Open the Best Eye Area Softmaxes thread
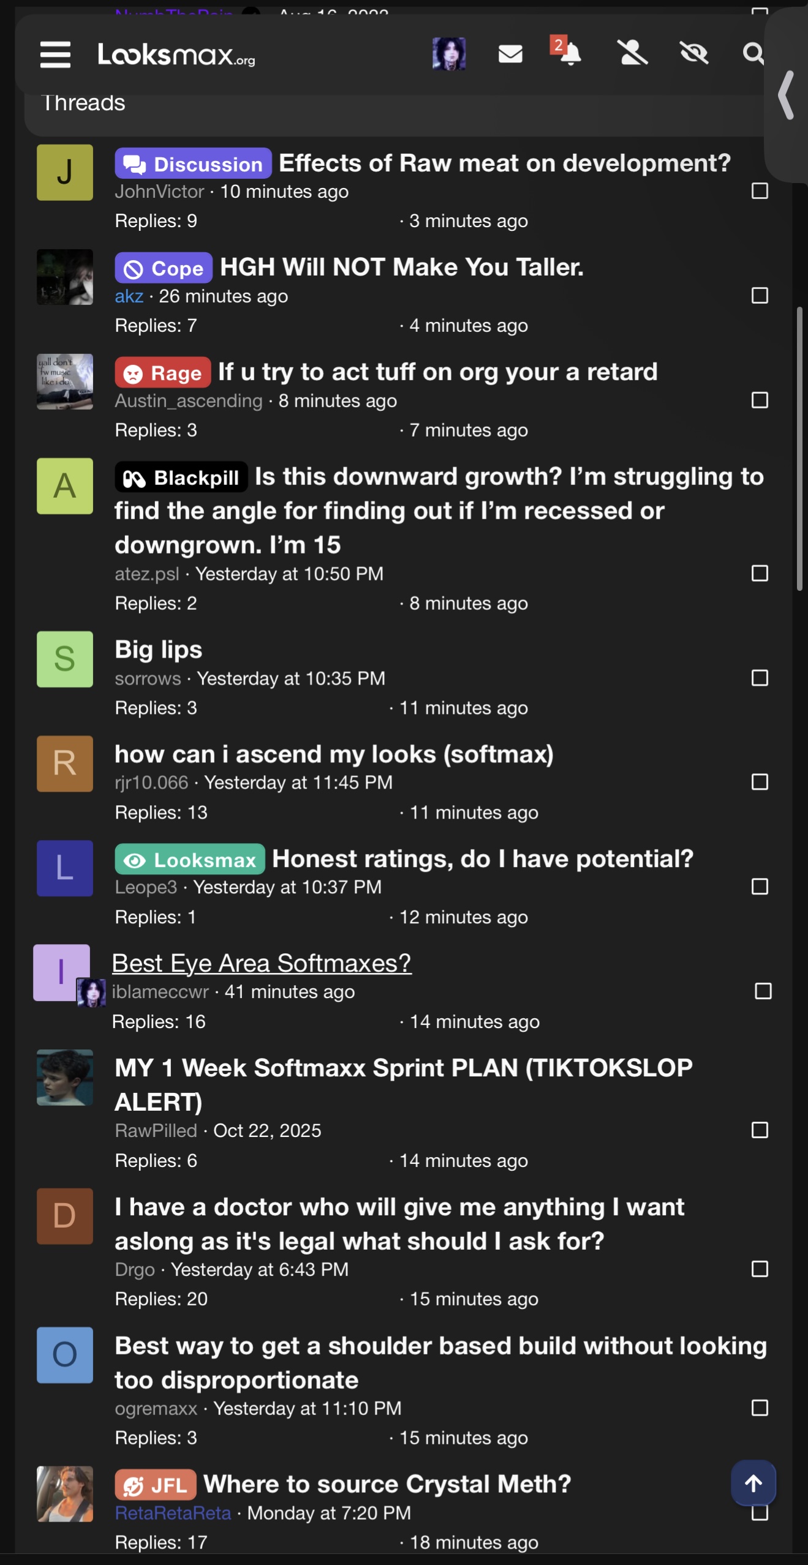Viewport: 808px width, 1565px height. coord(262,963)
